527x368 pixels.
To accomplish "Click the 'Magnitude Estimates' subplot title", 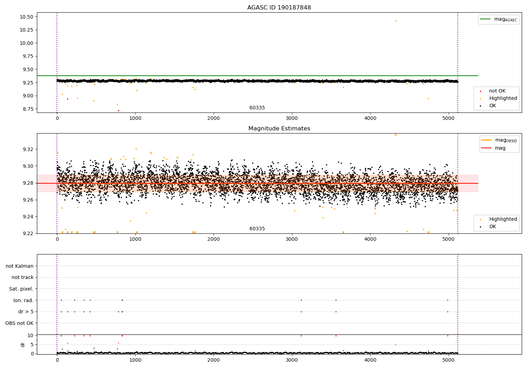I will pyautogui.click(x=279, y=129).
